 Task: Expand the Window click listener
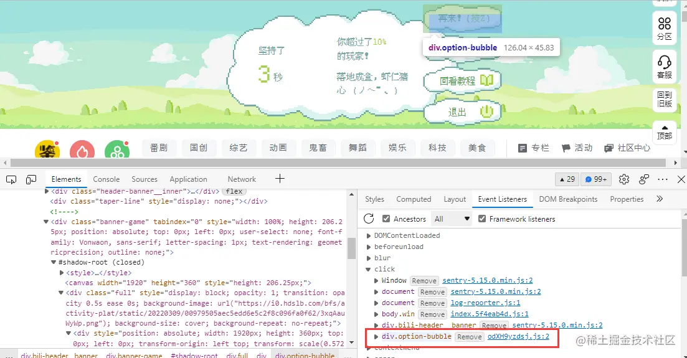click(x=376, y=280)
